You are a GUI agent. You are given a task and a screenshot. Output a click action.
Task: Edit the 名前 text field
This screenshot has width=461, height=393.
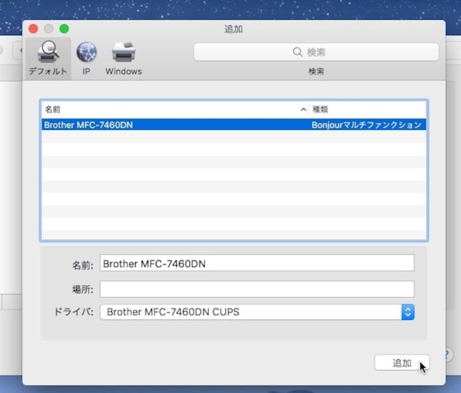pyautogui.click(x=256, y=263)
